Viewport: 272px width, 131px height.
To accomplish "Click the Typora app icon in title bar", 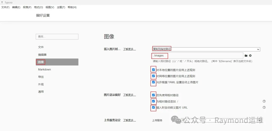I will (3, 3).
